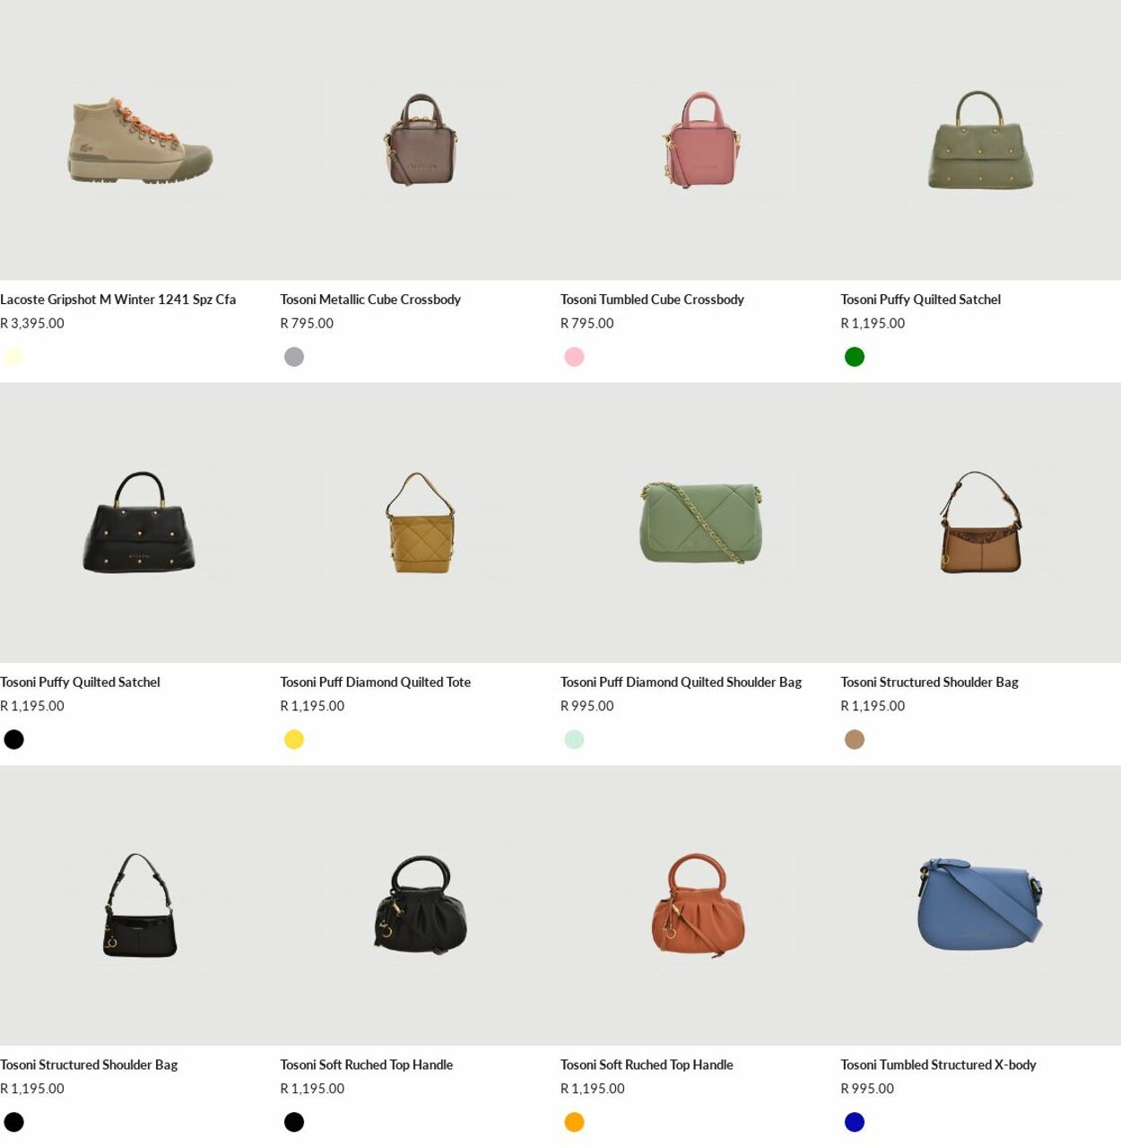The height and width of the screenshot is (1148, 1121).
Task: Click the Tosoni Structured Shoulder Bag title above black swatch
Action: 89,1065
